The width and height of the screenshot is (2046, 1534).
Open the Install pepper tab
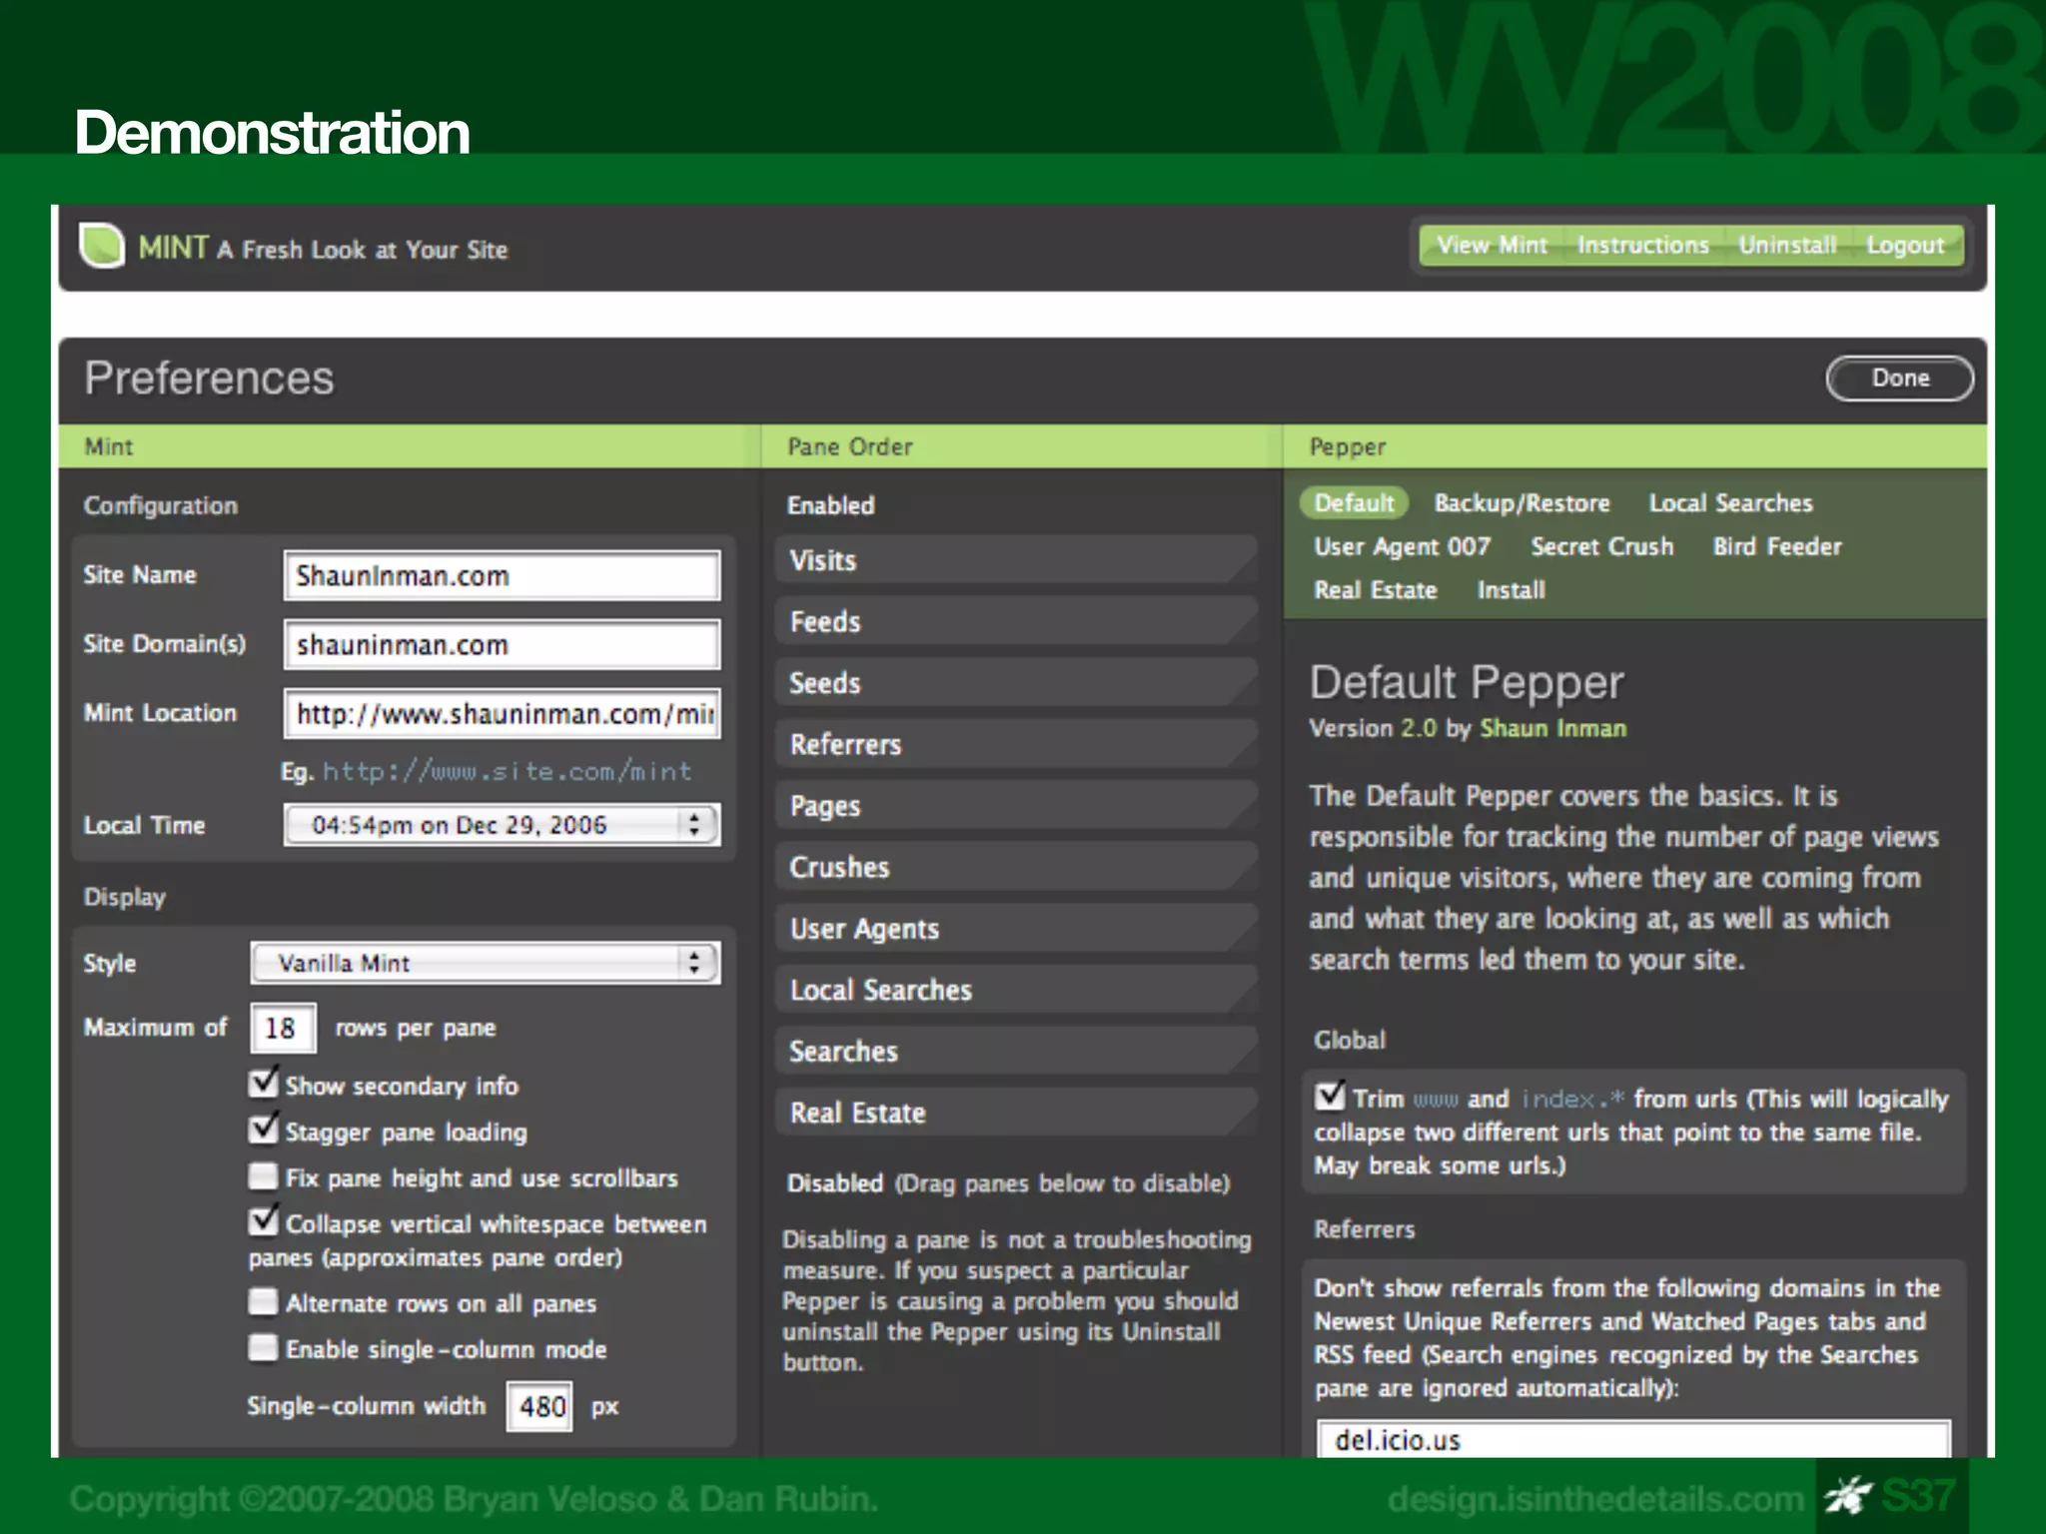click(x=1511, y=591)
